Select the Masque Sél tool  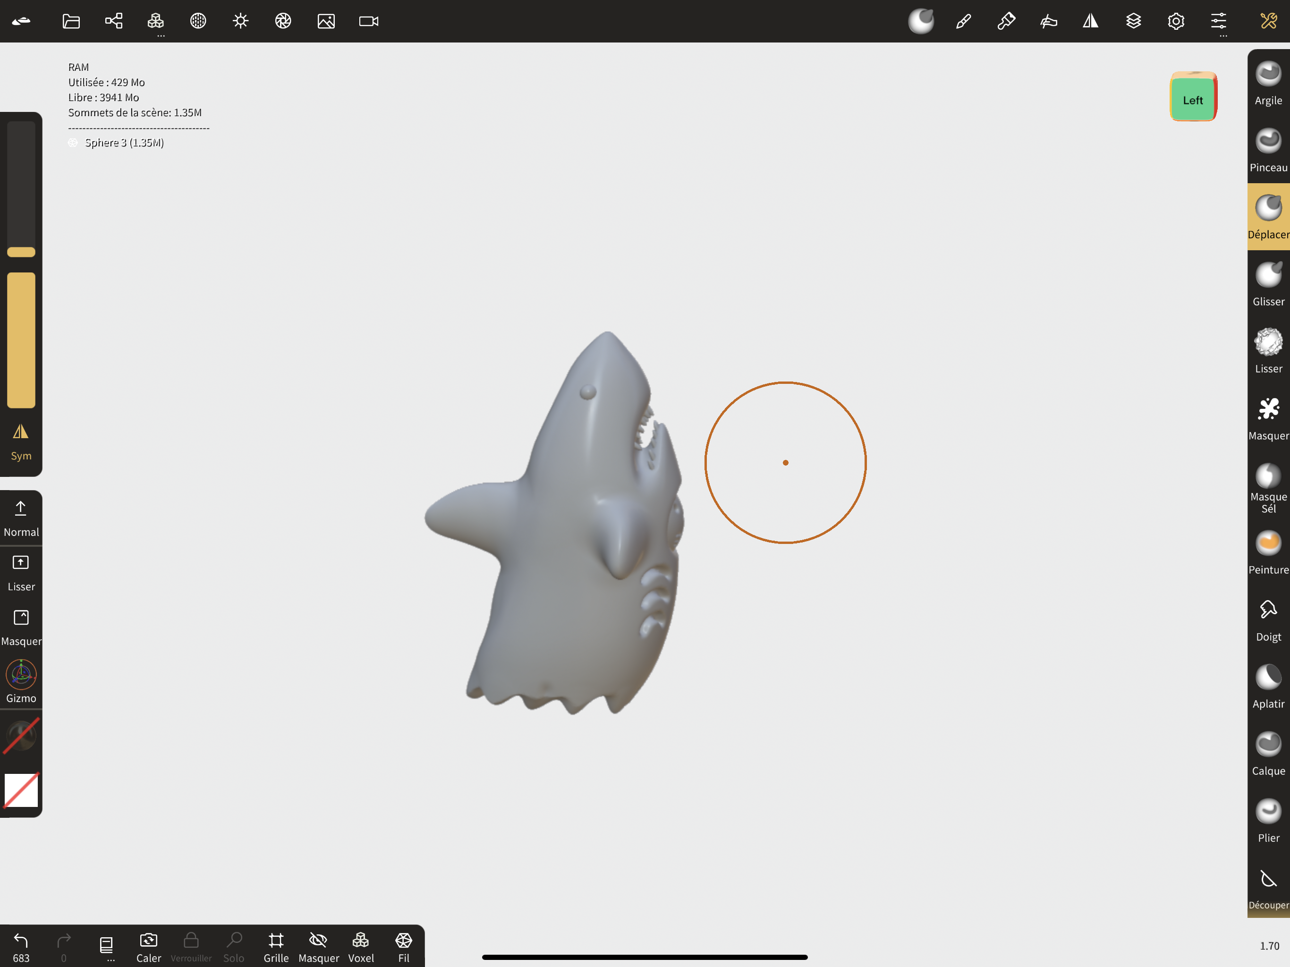[1268, 488]
